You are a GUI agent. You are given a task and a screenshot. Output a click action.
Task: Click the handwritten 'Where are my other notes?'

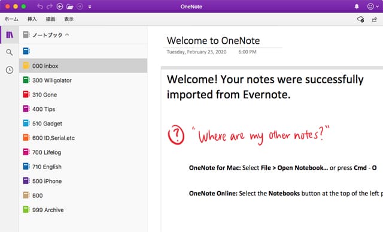260,135
